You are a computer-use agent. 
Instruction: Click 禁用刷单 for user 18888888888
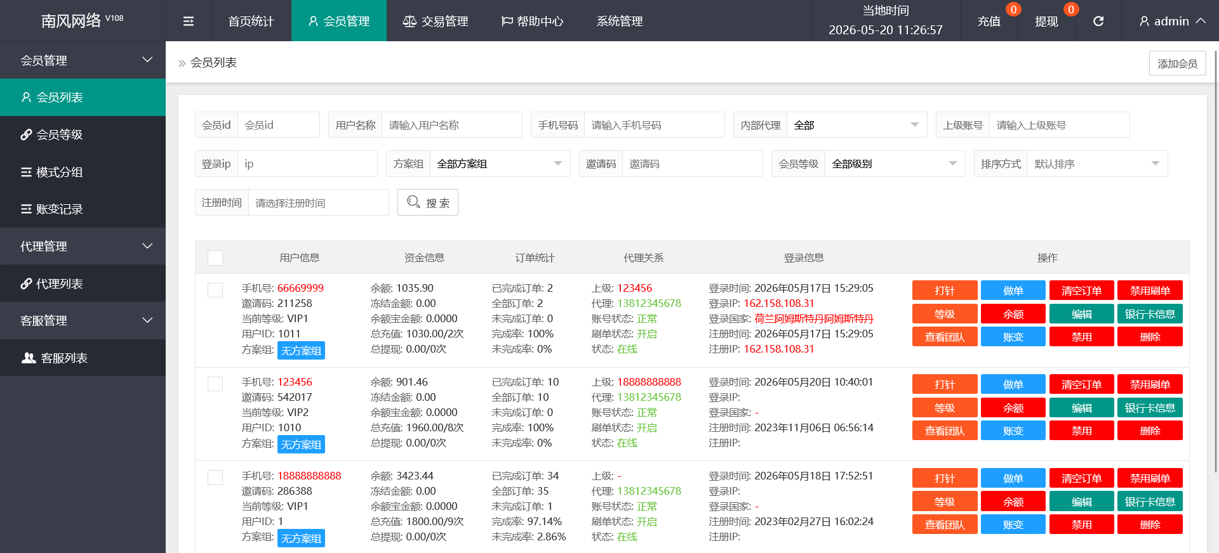coord(1150,478)
